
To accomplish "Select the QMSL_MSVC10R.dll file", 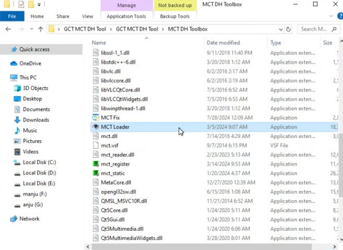I will (x=124, y=201).
